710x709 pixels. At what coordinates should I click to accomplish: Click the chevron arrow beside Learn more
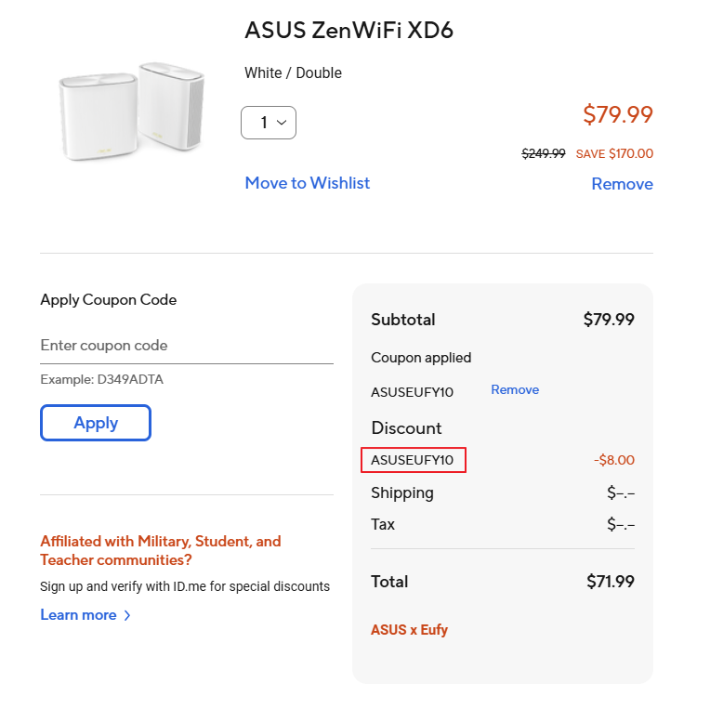click(x=127, y=615)
